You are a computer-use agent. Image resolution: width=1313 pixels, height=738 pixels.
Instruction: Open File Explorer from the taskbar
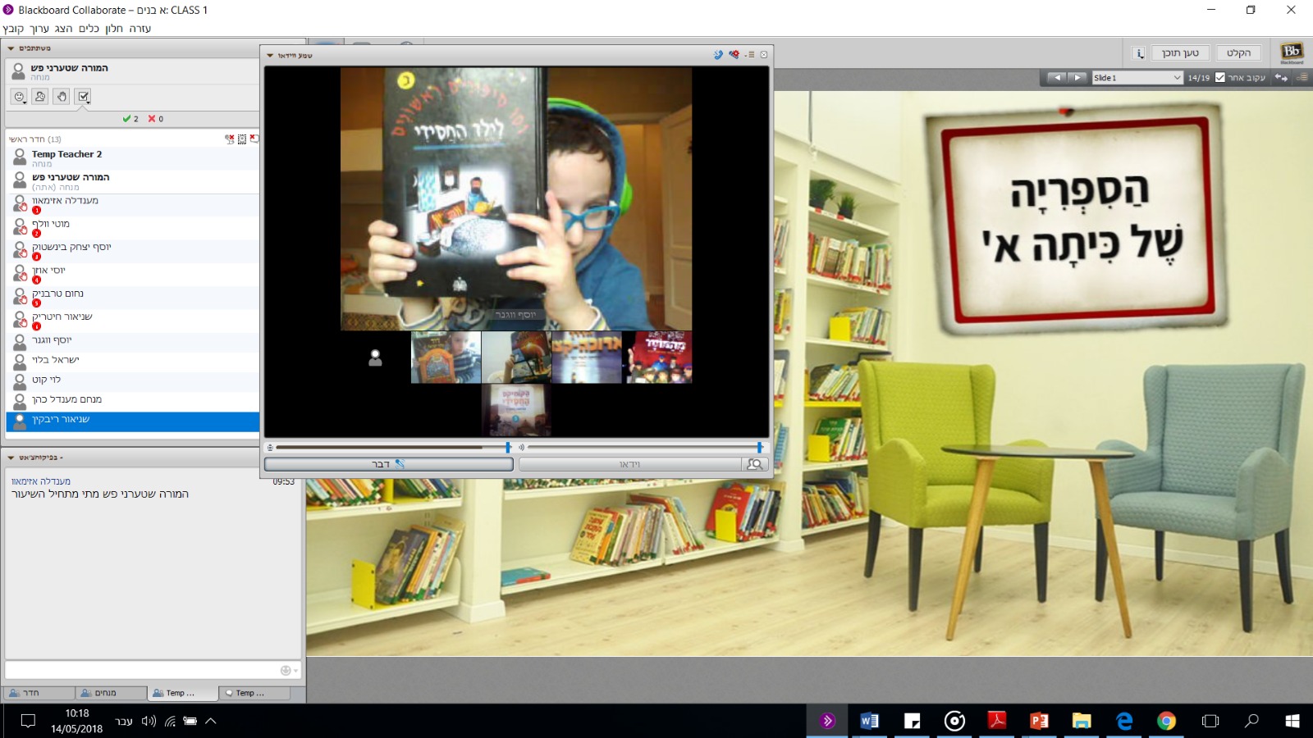pyautogui.click(x=1082, y=721)
